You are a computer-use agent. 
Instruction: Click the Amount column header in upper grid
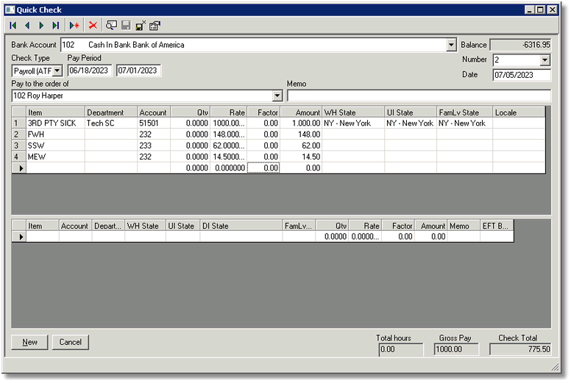tap(301, 112)
